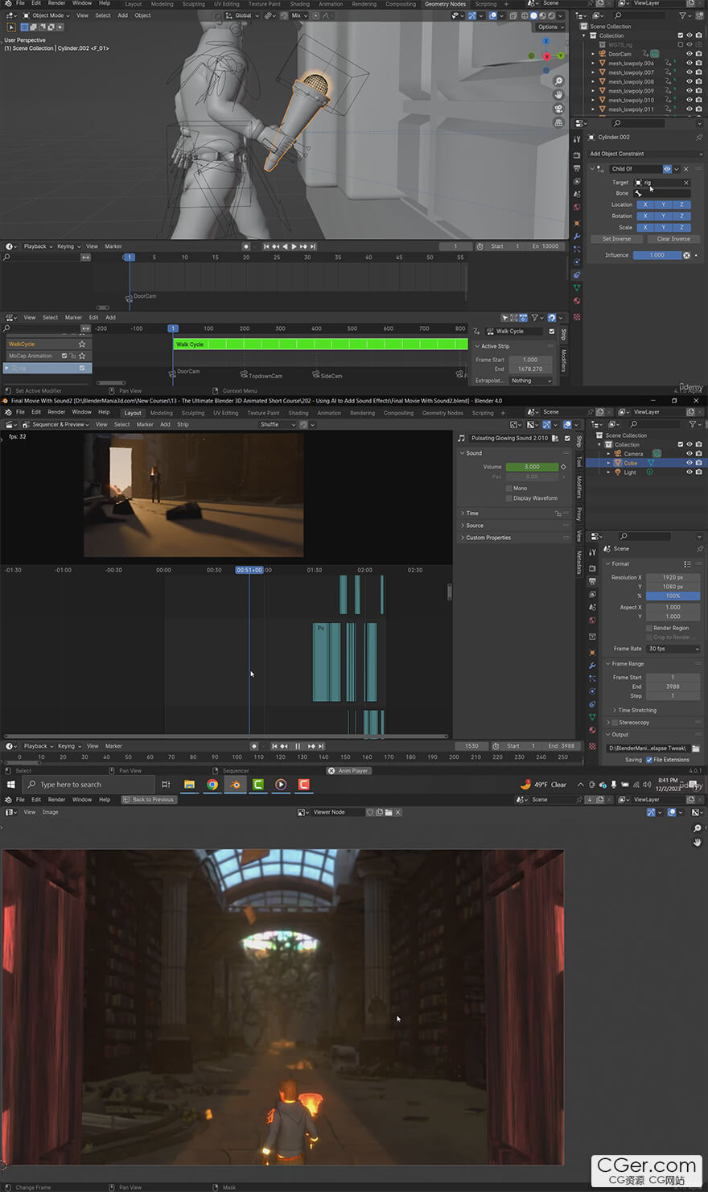Open the Shuffle overlap mode dropdown
This screenshot has width=708, height=1192.
(277, 424)
